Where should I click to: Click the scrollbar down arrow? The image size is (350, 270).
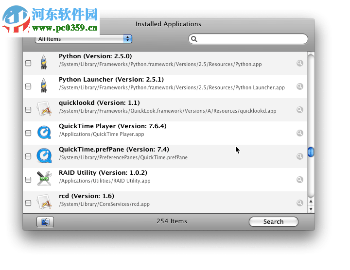point(311,209)
